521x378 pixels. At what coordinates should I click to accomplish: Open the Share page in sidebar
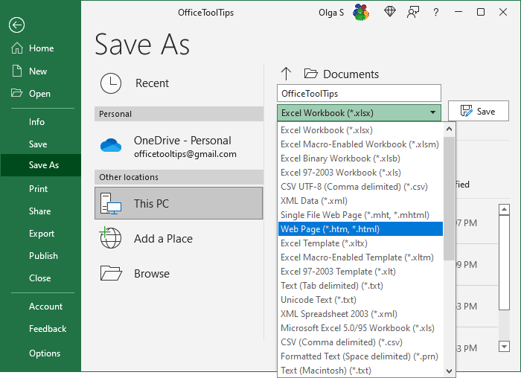pyautogui.click(x=40, y=211)
